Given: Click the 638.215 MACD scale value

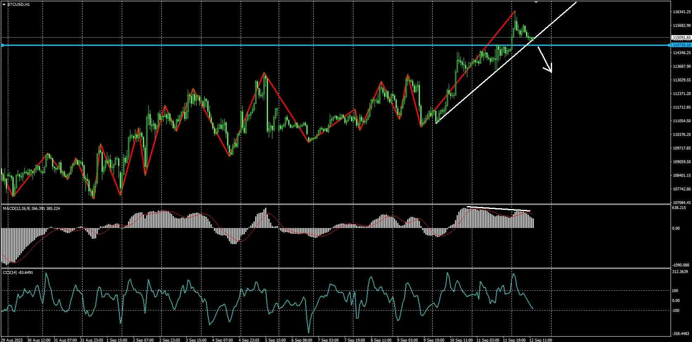Looking at the screenshot, I should pyautogui.click(x=679, y=208).
